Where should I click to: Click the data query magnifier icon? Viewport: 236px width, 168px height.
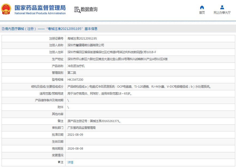pyautogui.click(x=77, y=10)
